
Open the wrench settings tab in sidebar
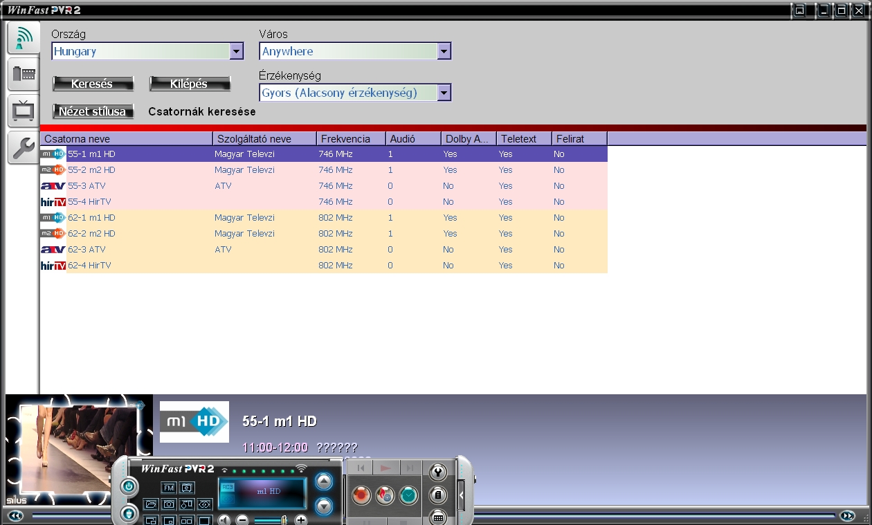tap(24, 147)
